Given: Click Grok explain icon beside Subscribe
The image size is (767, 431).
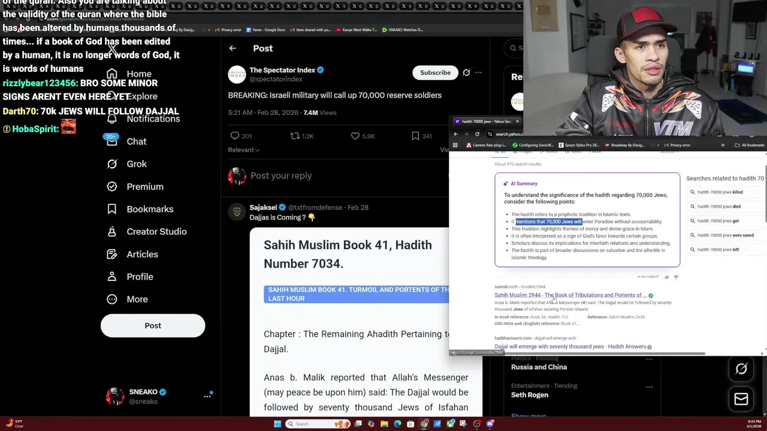Looking at the screenshot, I should pyautogui.click(x=466, y=72).
